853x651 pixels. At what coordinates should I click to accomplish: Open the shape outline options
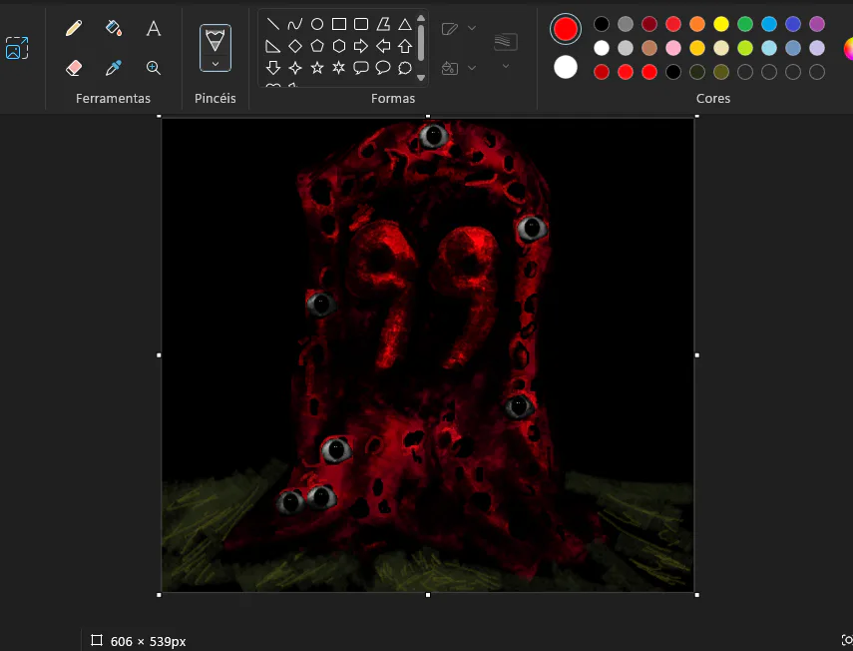tap(450, 28)
